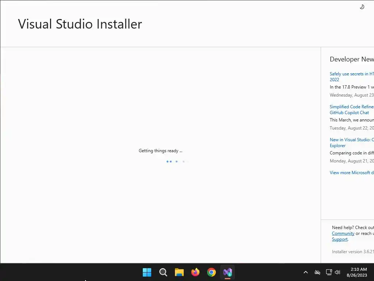Click the 'Installer version 3.6' text
Image resolution: width=374 pixels, height=281 pixels.
click(353, 252)
